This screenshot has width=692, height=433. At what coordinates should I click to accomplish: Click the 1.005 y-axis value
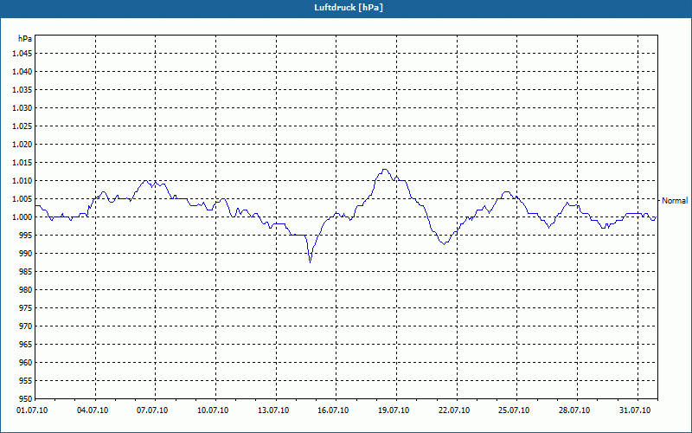22,199
